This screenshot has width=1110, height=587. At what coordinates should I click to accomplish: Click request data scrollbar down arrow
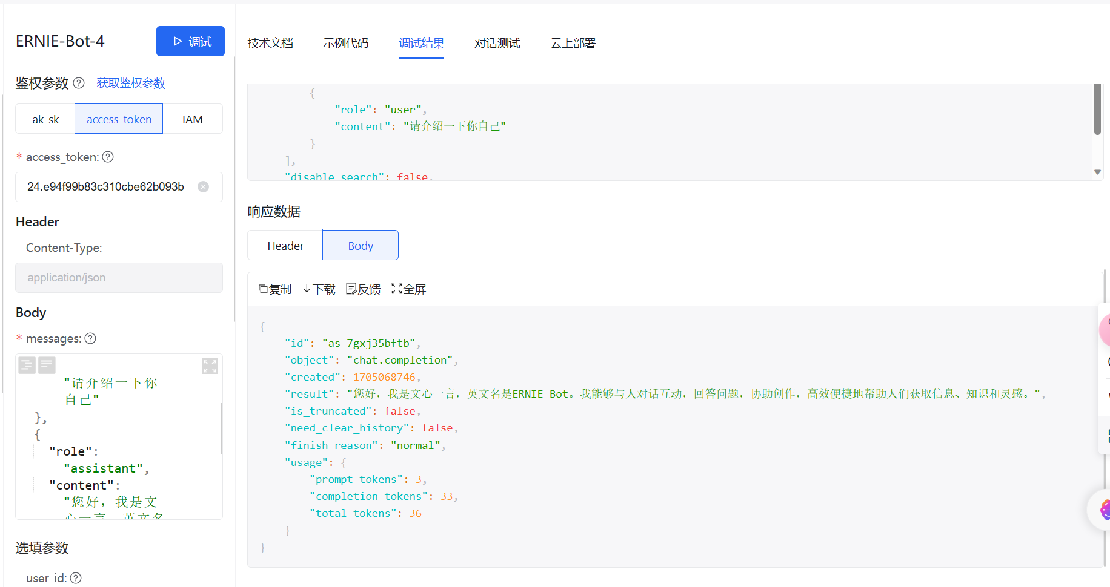1097,172
